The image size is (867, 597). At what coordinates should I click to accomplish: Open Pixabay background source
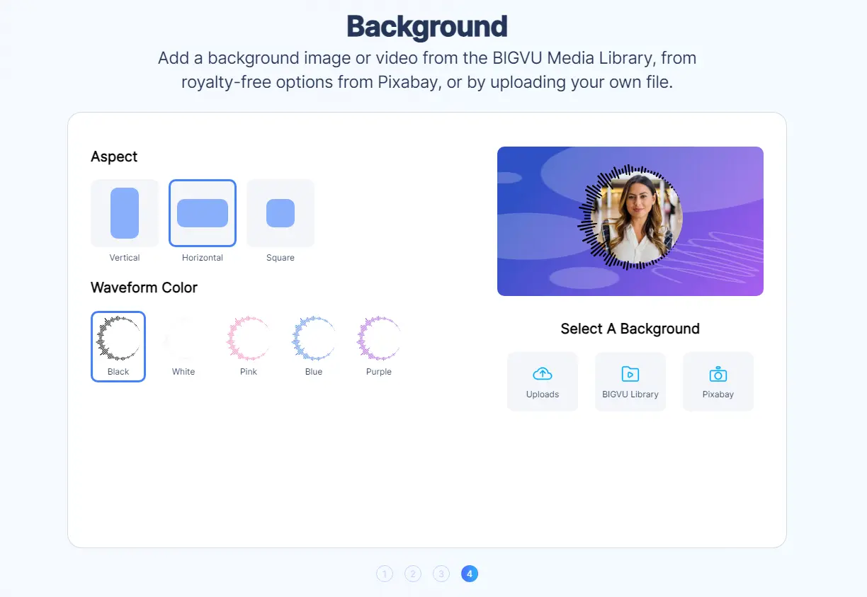[718, 382]
